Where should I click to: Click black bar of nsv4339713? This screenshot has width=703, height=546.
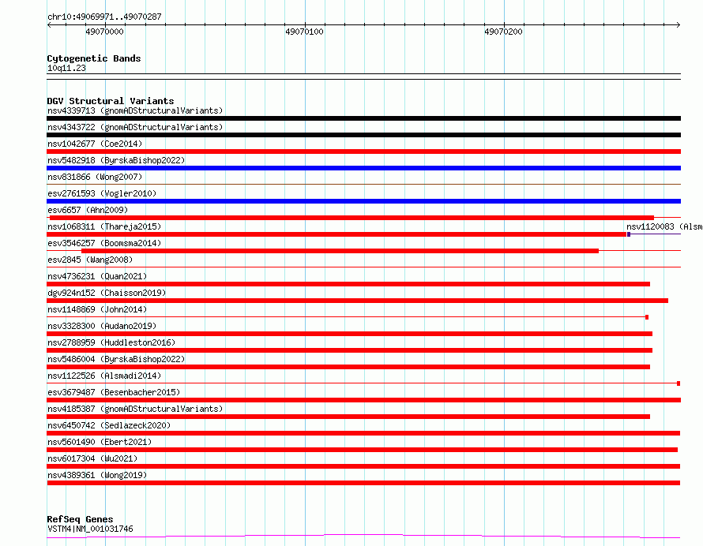(363, 118)
